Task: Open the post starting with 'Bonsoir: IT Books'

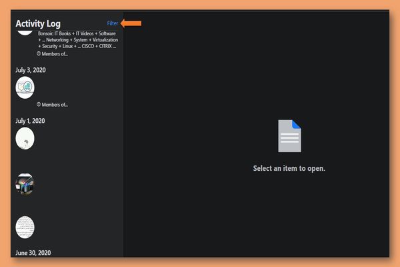Action: 78,40
